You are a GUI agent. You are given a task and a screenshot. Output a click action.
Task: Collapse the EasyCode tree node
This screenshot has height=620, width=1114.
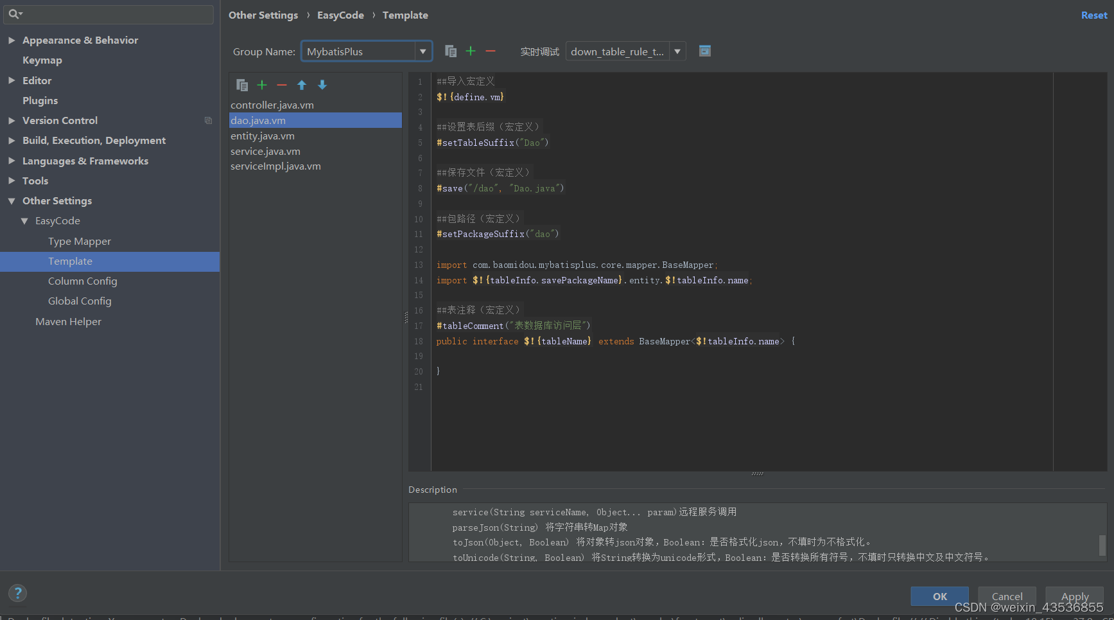tap(24, 220)
